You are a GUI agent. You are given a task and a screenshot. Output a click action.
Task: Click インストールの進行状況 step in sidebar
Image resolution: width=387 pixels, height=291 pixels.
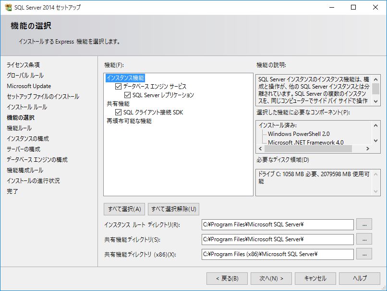click(33, 181)
